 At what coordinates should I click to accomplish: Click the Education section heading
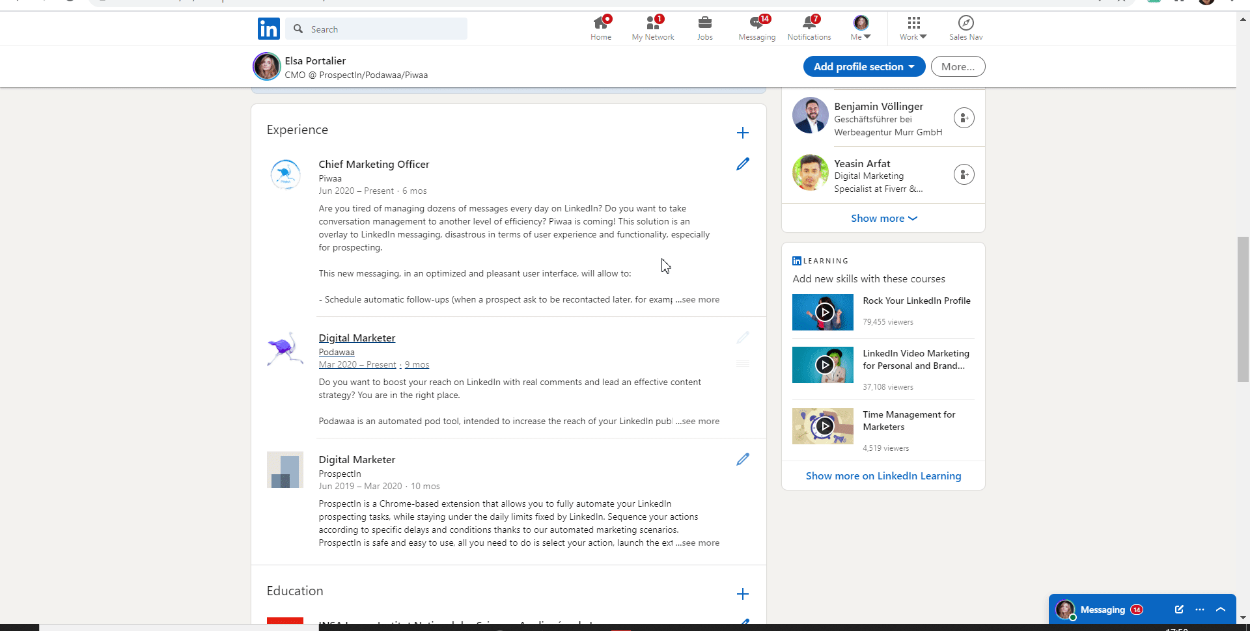pyautogui.click(x=295, y=591)
